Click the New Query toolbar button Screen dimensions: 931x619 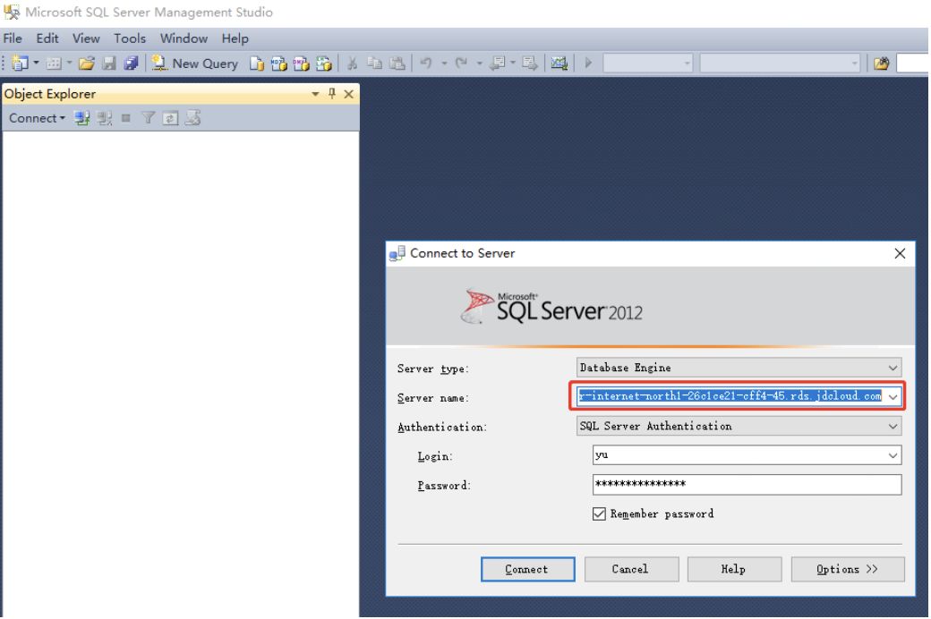click(195, 63)
